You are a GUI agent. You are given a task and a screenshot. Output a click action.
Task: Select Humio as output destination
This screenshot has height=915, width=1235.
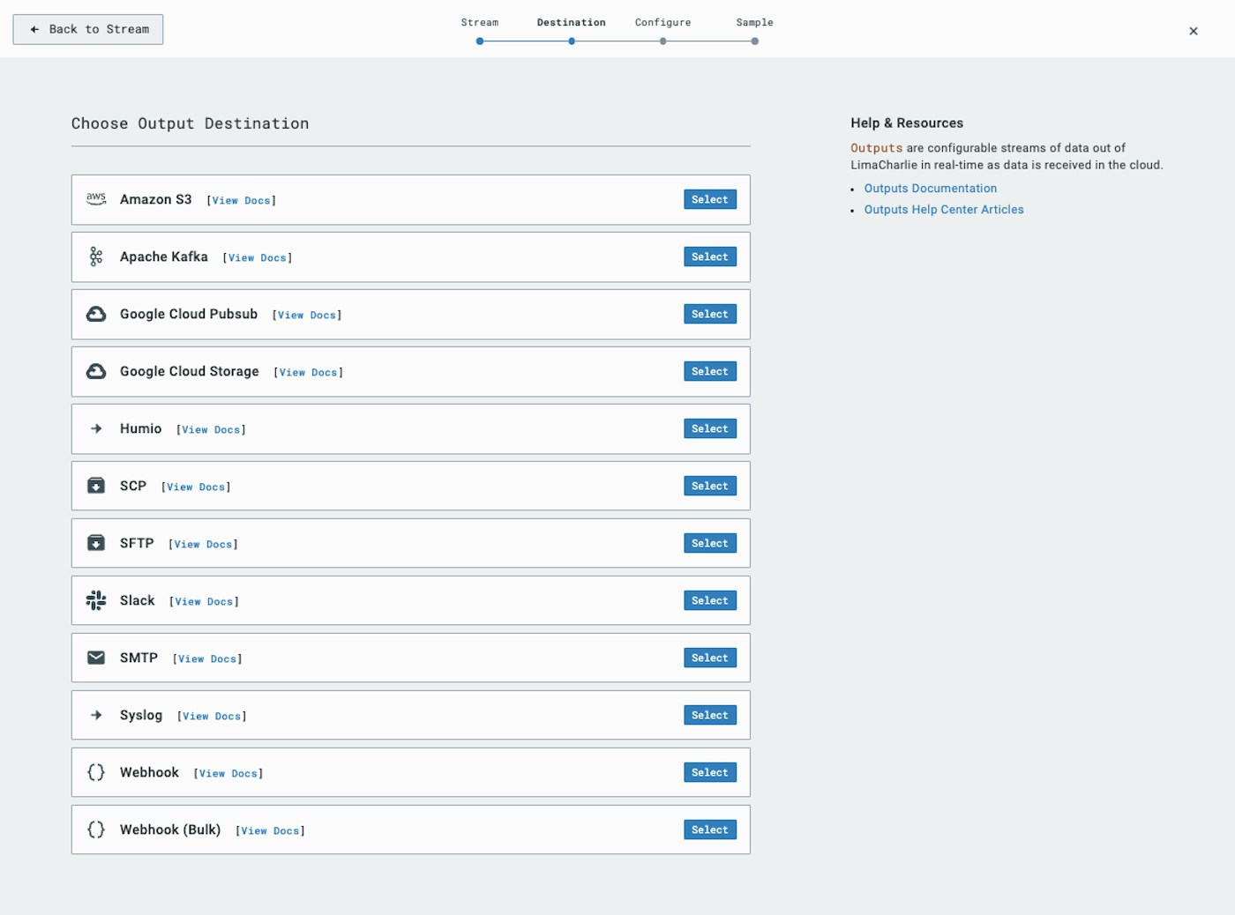click(710, 428)
